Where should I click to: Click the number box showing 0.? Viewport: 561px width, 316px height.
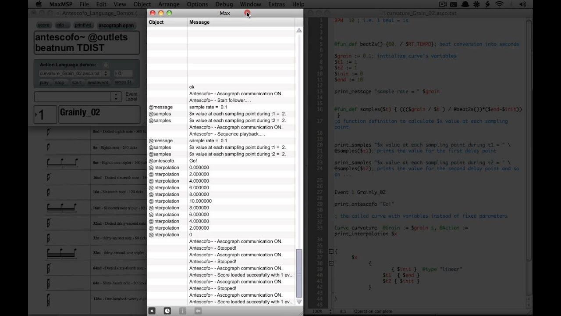click(124, 73)
